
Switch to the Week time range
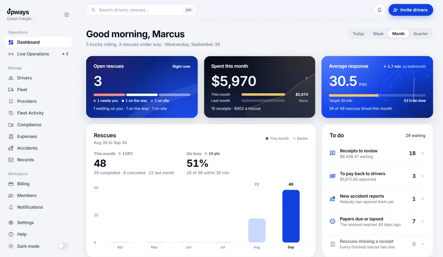[378, 34]
